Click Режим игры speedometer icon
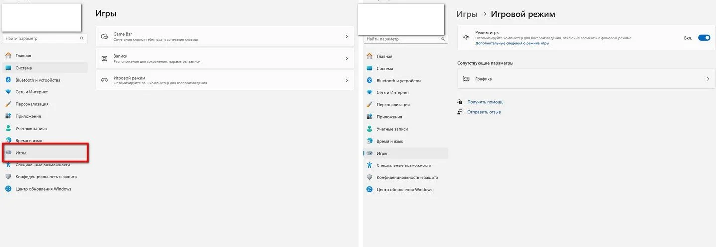This screenshot has height=247, width=716. pos(466,37)
